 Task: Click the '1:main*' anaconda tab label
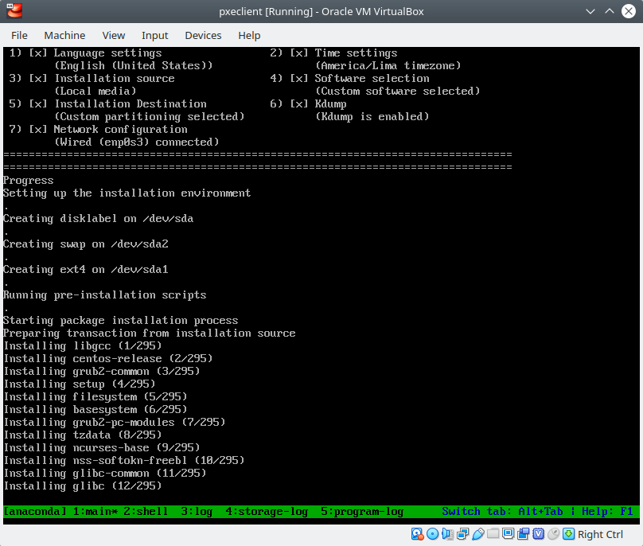(x=95, y=512)
